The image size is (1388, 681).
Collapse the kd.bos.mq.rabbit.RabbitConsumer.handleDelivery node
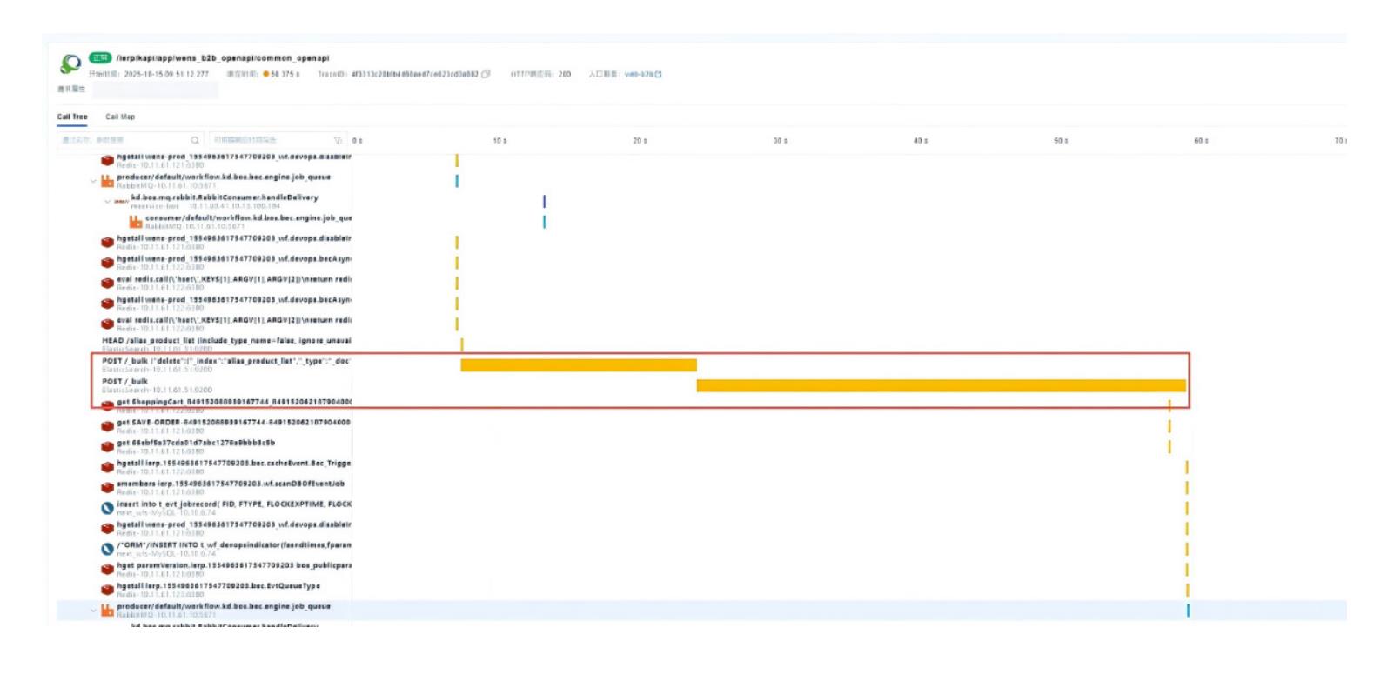[x=108, y=202]
